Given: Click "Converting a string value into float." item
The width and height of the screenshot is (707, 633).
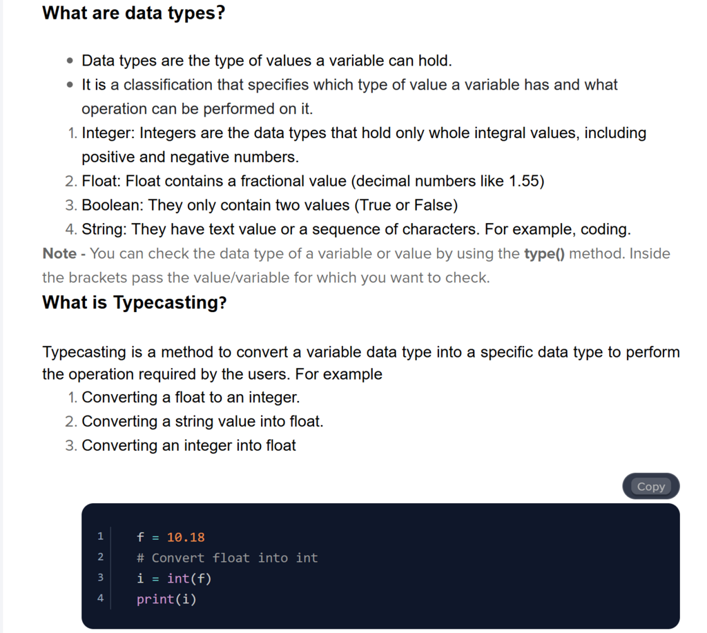Looking at the screenshot, I should (202, 421).
